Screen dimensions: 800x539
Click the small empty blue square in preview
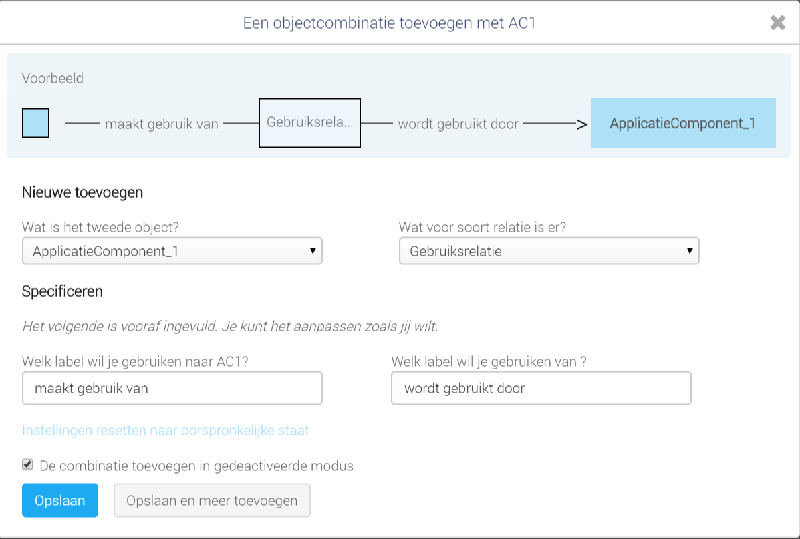click(x=35, y=123)
